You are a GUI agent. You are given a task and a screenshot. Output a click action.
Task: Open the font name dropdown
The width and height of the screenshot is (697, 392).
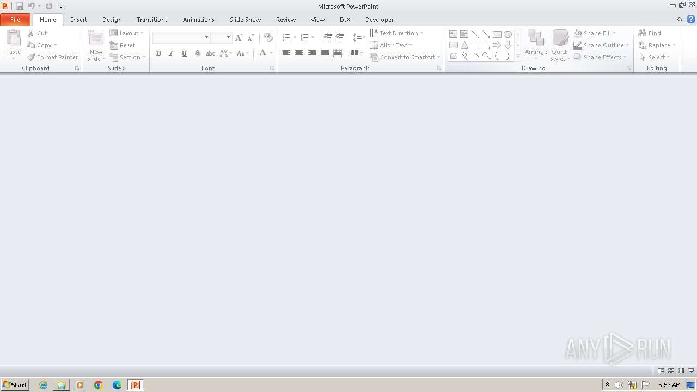click(x=206, y=38)
